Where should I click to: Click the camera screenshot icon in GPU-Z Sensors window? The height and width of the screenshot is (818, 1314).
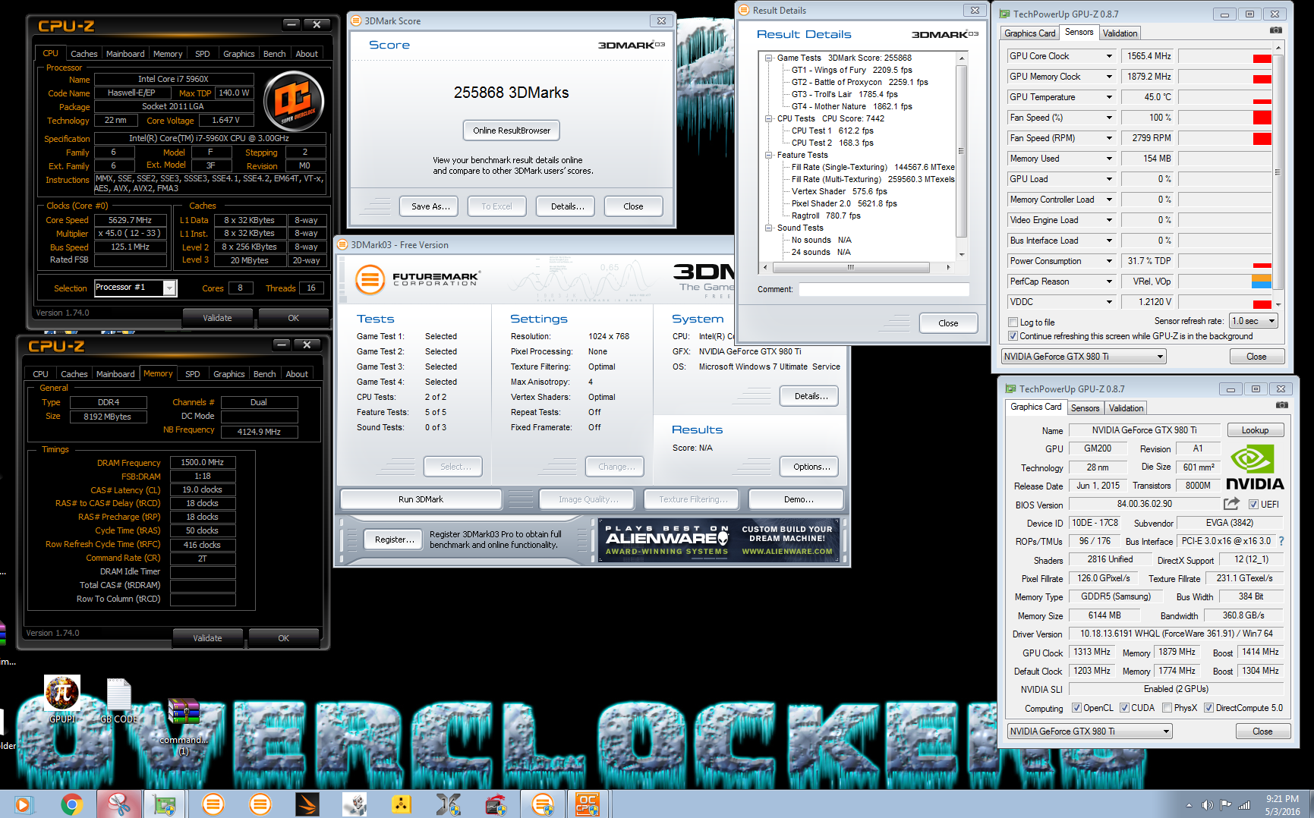click(1276, 30)
